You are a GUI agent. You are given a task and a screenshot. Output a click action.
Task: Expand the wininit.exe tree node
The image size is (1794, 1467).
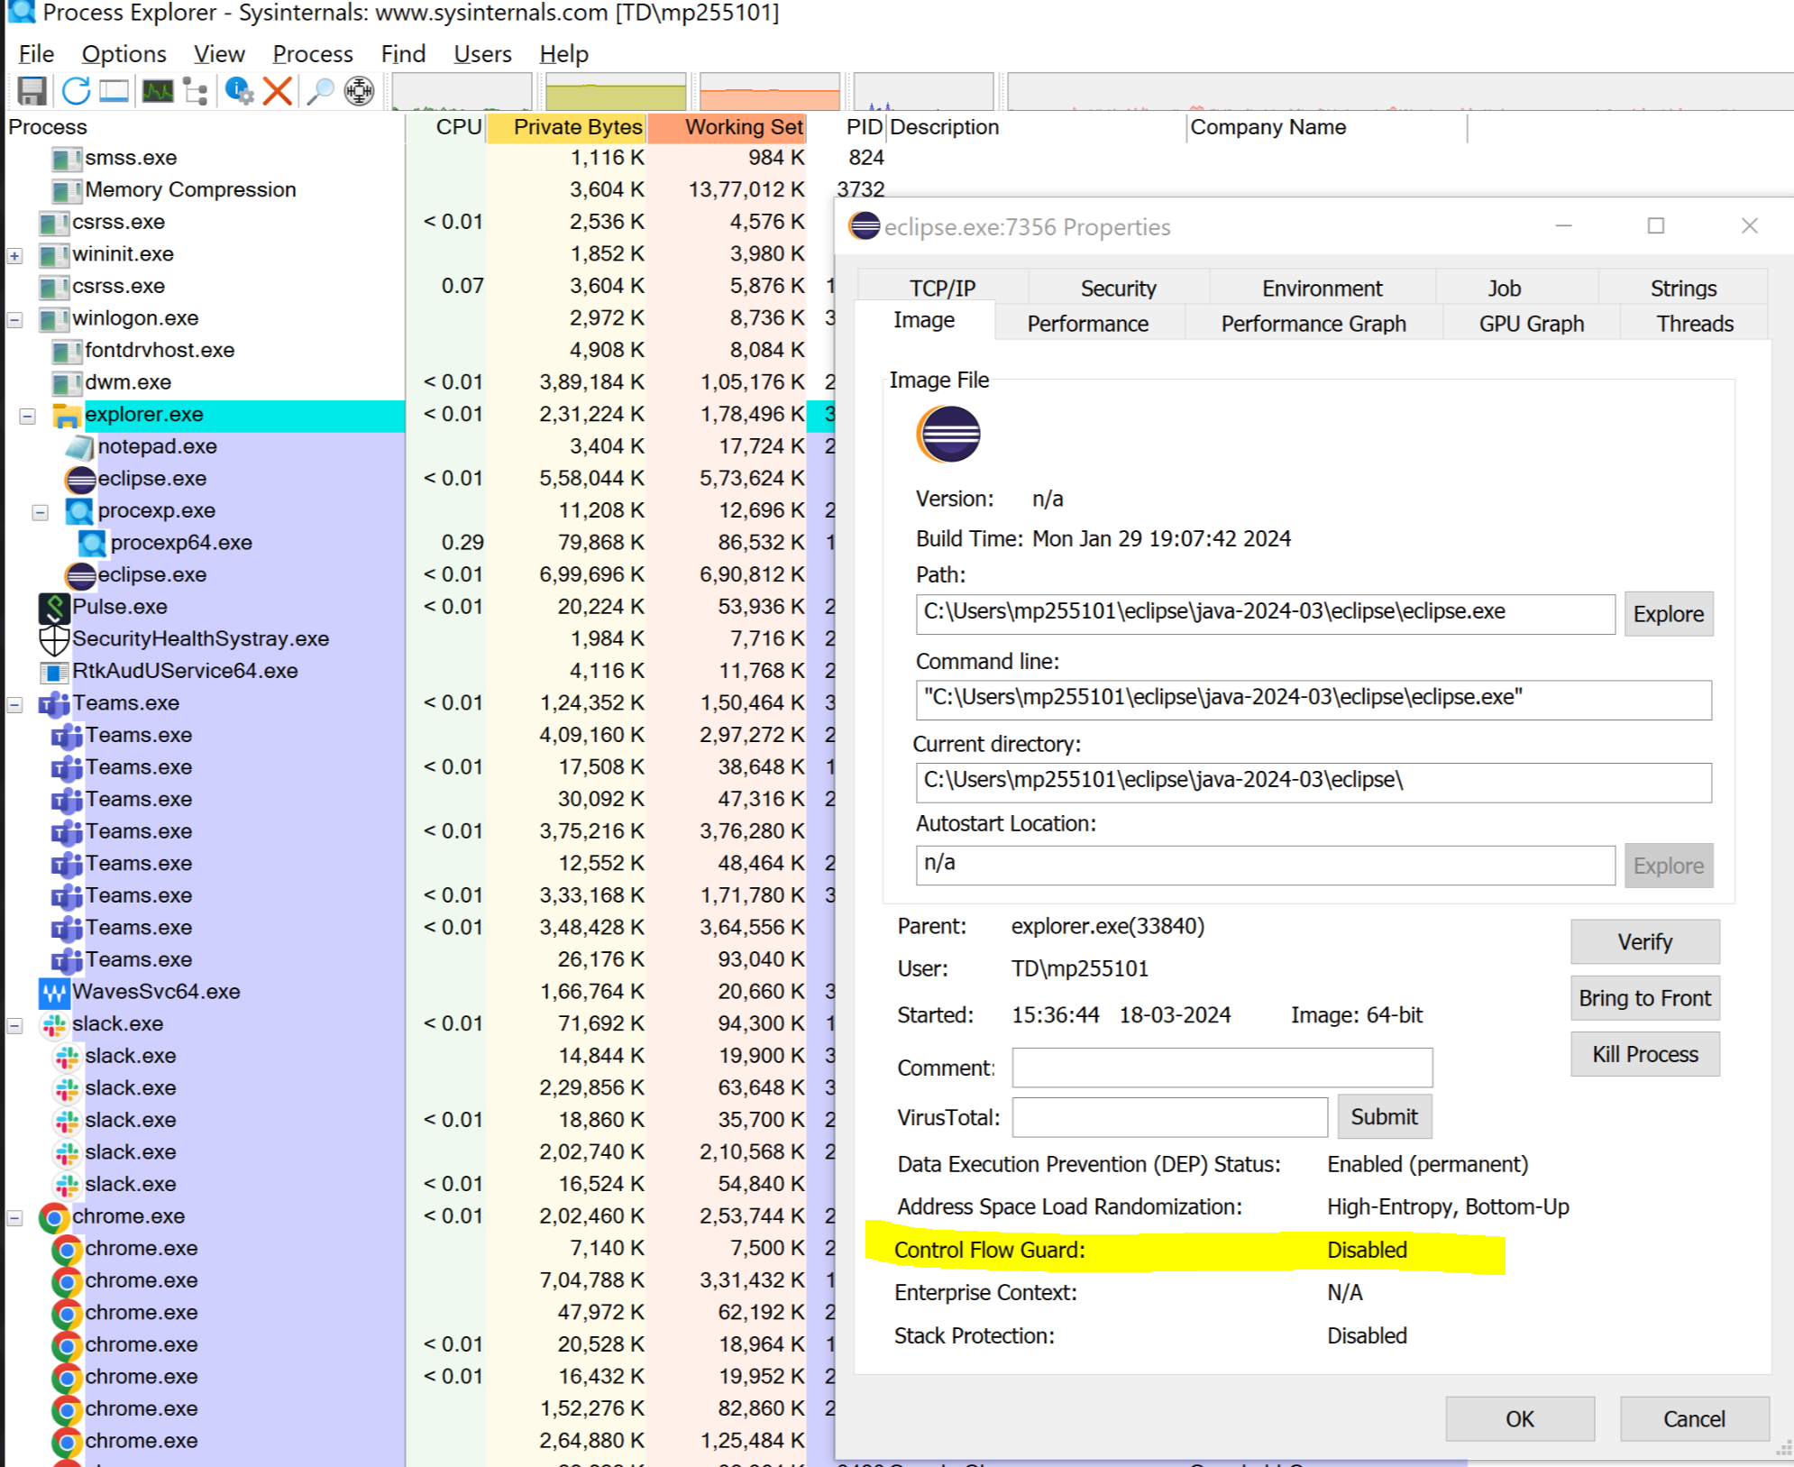click(x=14, y=256)
